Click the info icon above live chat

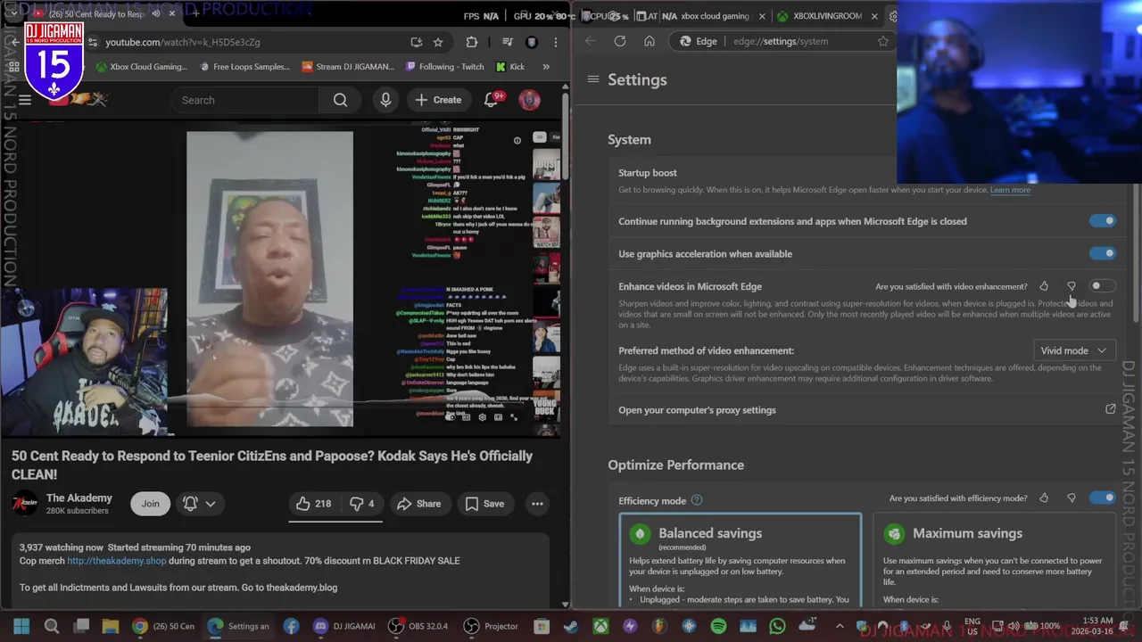click(x=517, y=140)
